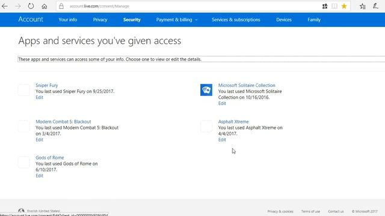Edit Asphalt Xtreme access
Image resolution: width=385 pixels, height=216 pixels.
point(222,140)
